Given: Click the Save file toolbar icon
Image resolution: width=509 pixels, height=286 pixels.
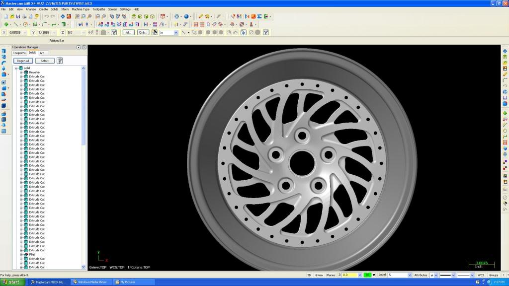Looking at the screenshot, I should [18, 16].
